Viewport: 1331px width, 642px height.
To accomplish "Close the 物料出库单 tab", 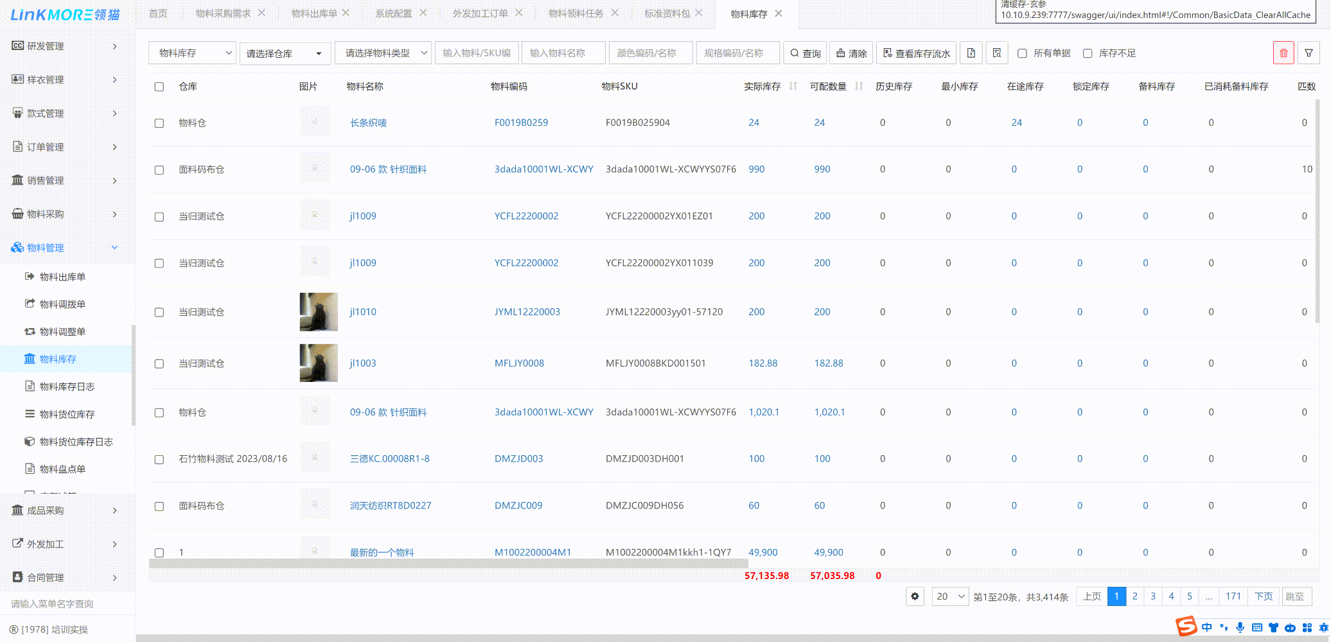I will click(346, 13).
